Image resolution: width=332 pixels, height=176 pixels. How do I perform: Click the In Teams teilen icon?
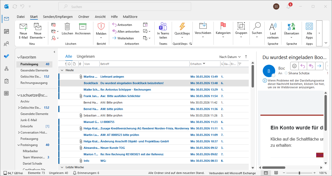point(163,27)
